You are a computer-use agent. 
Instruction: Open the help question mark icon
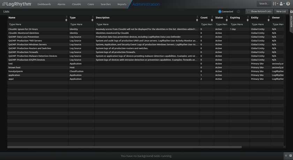pyautogui.click(x=288, y=4)
